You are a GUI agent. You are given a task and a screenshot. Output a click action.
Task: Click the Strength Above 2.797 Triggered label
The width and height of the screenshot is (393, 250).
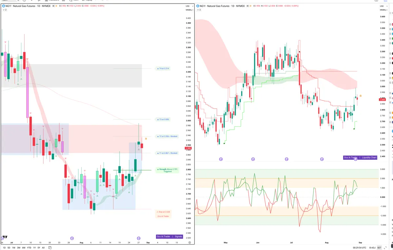tap(168, 170)
